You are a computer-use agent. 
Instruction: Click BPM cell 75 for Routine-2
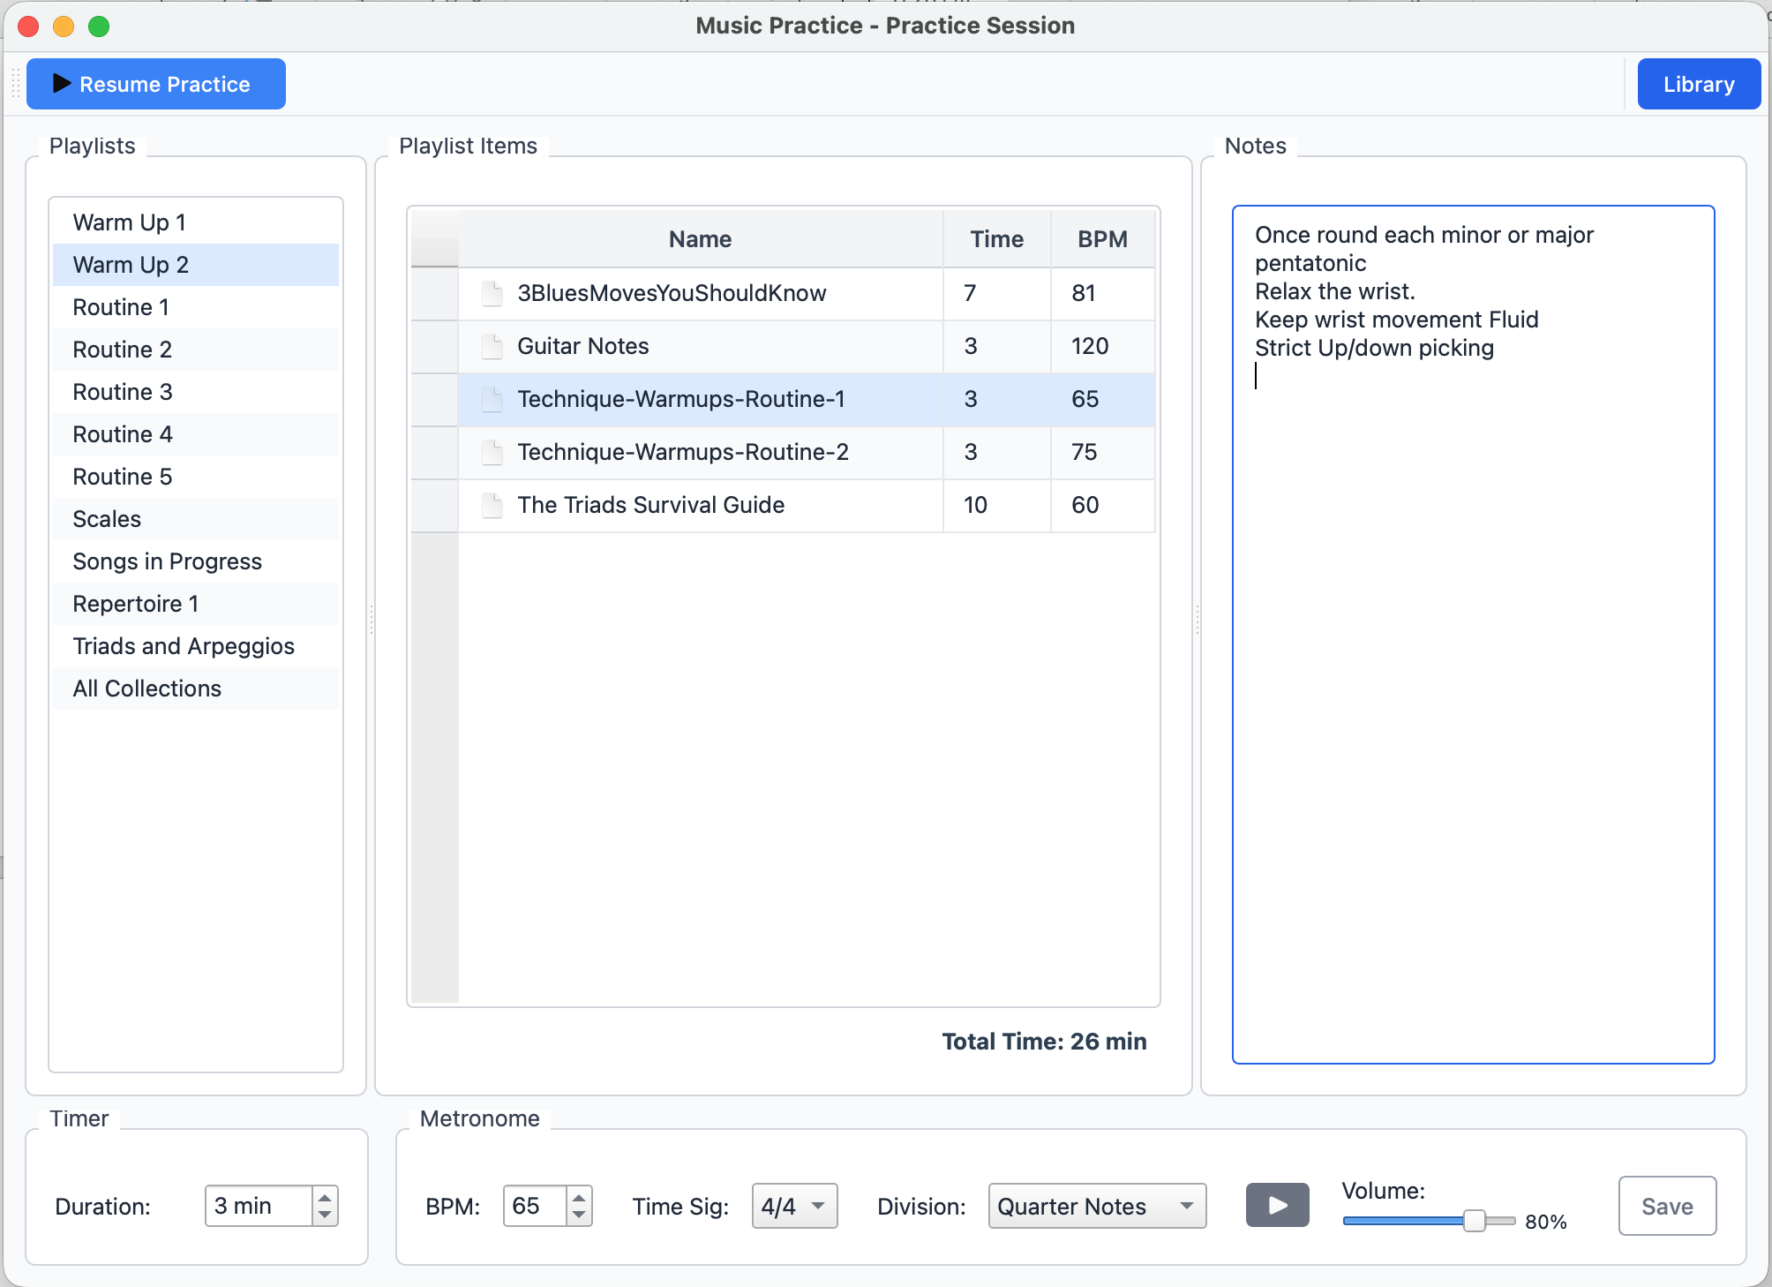pyautogui.click(x=1103, y=452)
